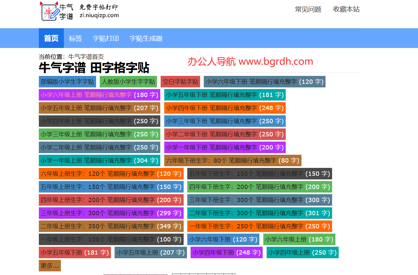Click 六年级下册生字：80个 笔顺隔行填充整字 tag
Viewport: 418px width, 275px height.
coord(232,161)
